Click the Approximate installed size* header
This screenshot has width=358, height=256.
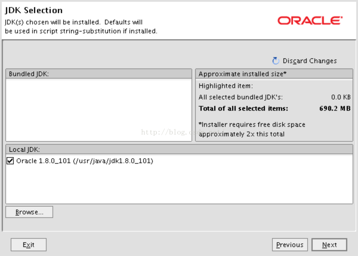[x=274, y=74]
